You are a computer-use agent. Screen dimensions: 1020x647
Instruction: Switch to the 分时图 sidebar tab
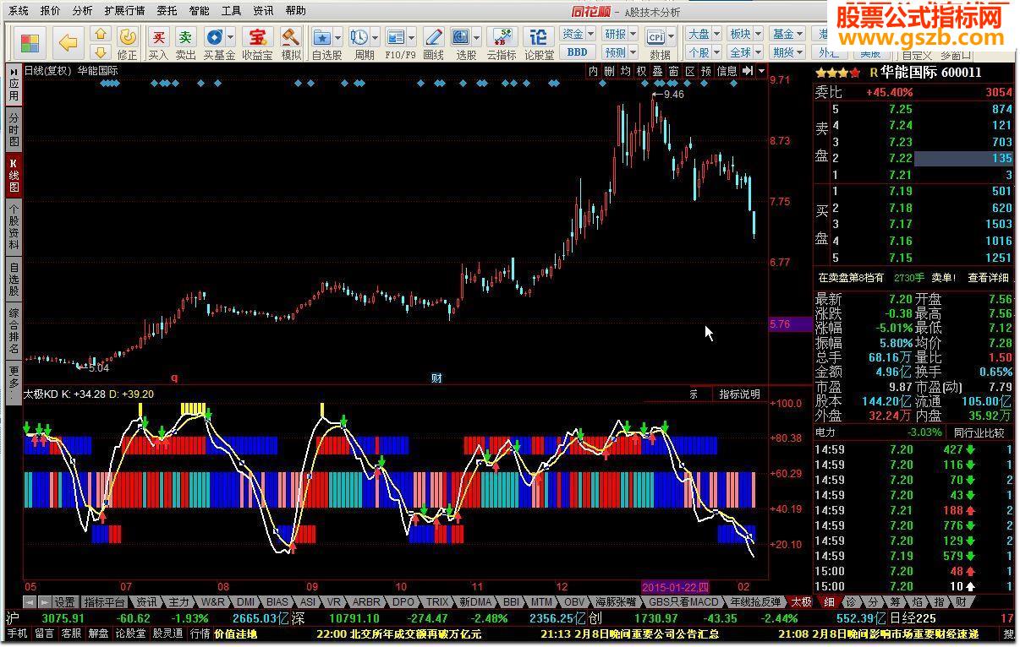pos(14,130)
